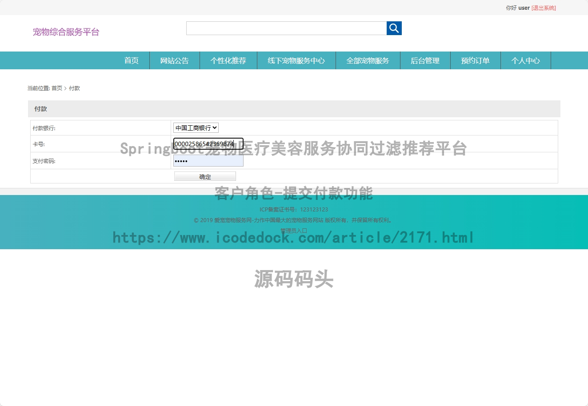
Task: Click the 支付密码 password field
Action: [x=208, y=161]
